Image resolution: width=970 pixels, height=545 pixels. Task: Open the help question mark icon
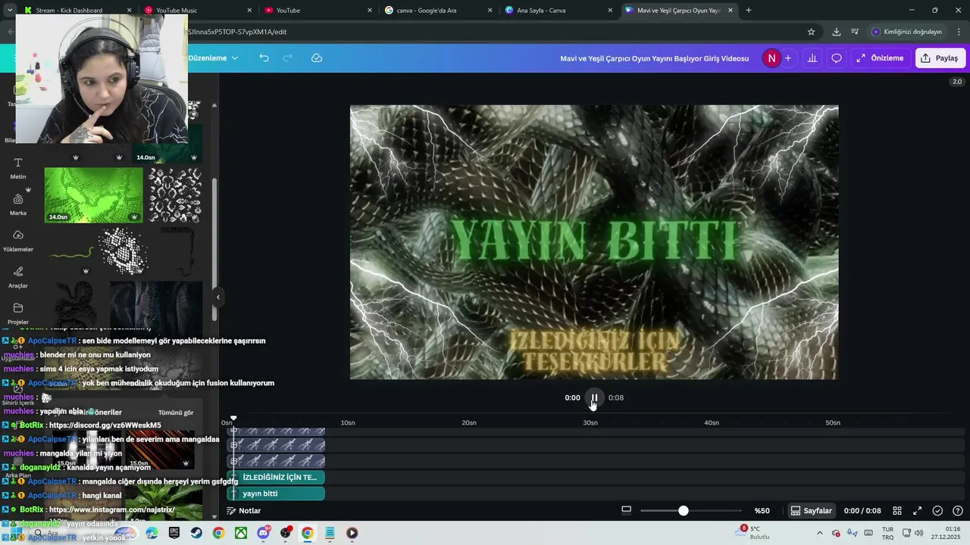958,511
